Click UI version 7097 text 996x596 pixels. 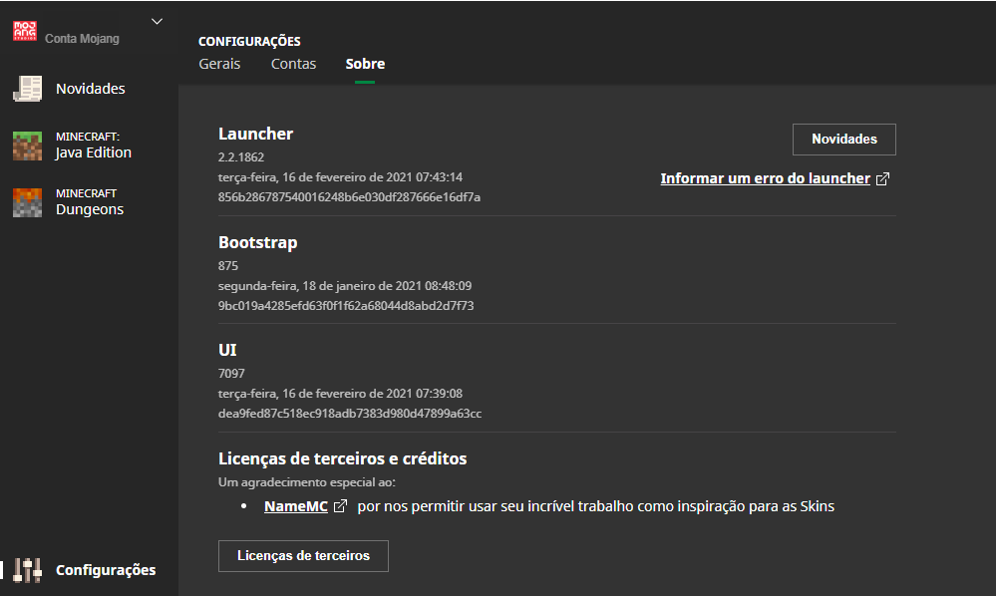[231, 373]
